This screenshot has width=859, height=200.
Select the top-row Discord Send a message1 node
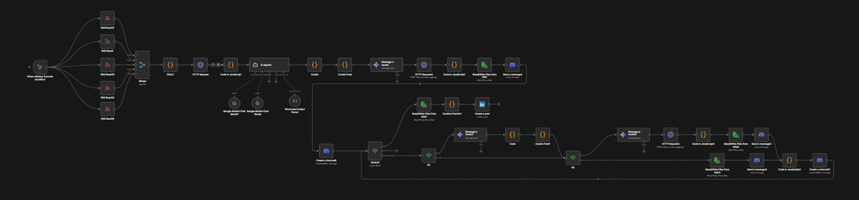(x=512, y=65)
